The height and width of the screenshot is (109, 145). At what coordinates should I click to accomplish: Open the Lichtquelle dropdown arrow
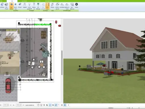(31, 9)
